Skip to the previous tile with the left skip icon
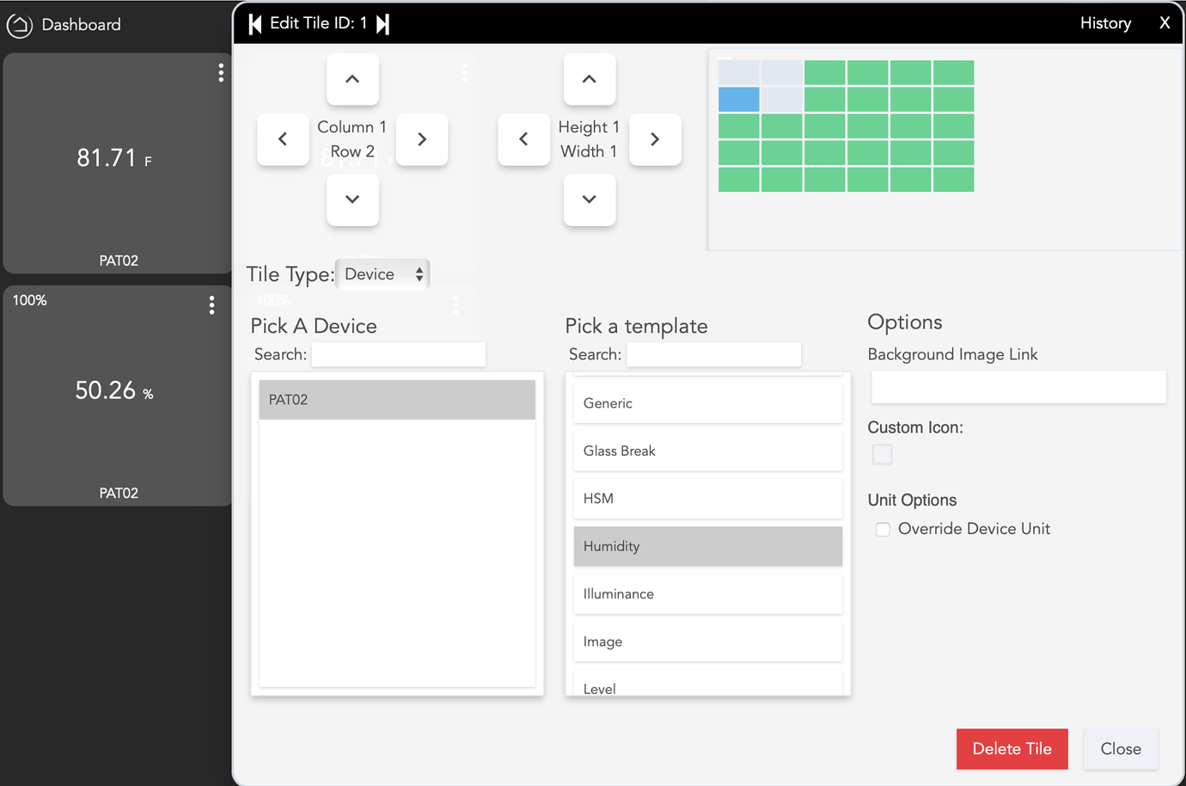 tap(254, 23)
